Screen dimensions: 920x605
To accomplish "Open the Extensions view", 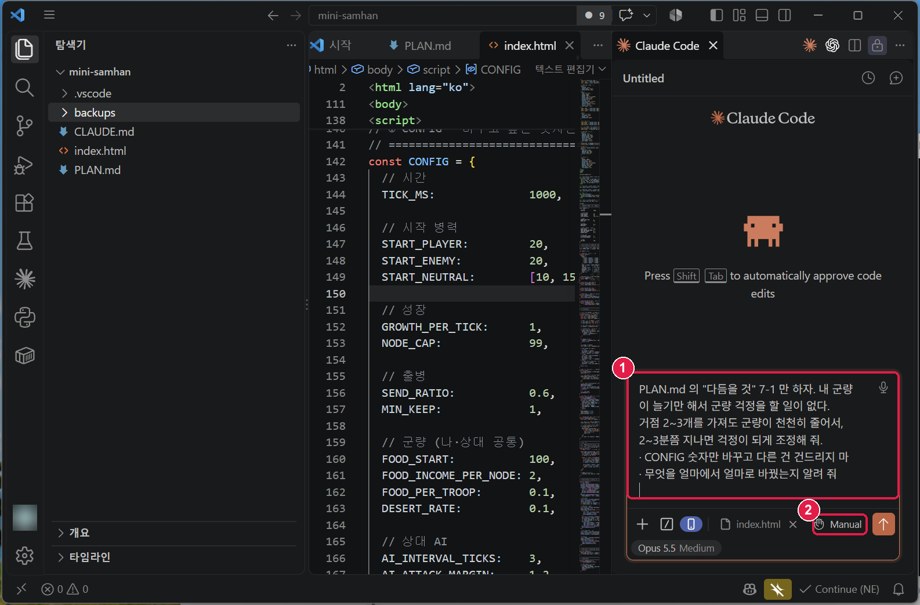I will pos(24,203).
